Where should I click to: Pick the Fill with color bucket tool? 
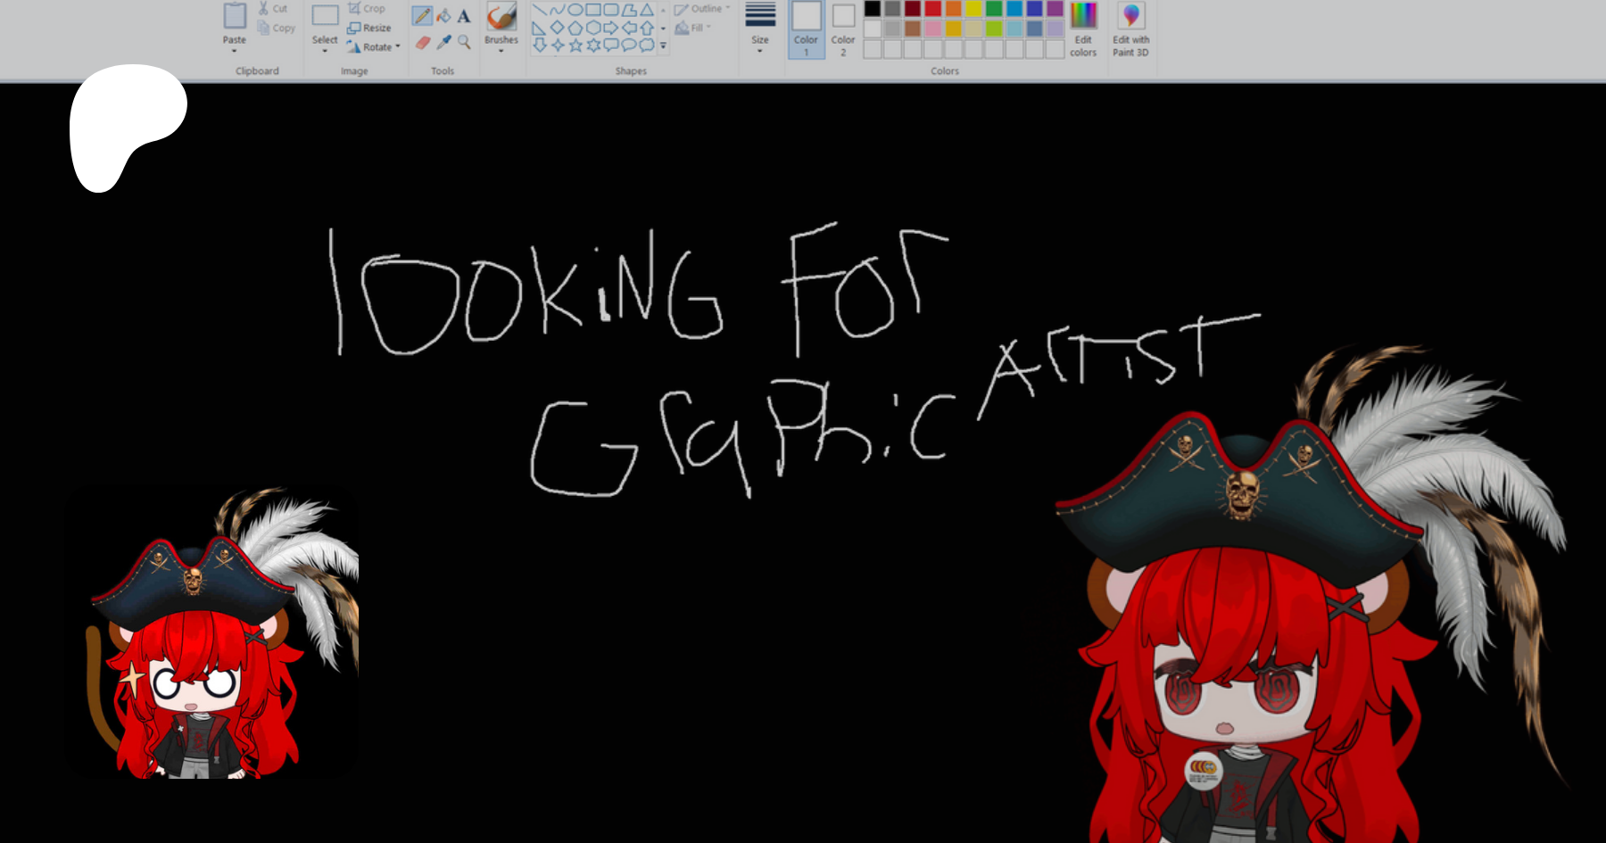(443, 16)
